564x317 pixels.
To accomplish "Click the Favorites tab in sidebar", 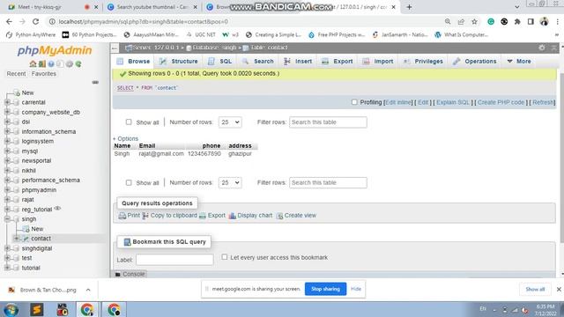I will click(x=43, y=74).
